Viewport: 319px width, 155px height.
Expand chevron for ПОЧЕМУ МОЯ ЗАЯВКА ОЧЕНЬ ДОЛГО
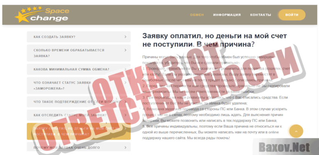click(x=126, y=148)
